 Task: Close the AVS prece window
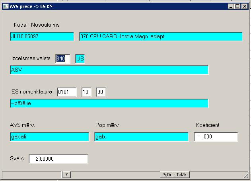pyautogui.click(x=245, y=6)
